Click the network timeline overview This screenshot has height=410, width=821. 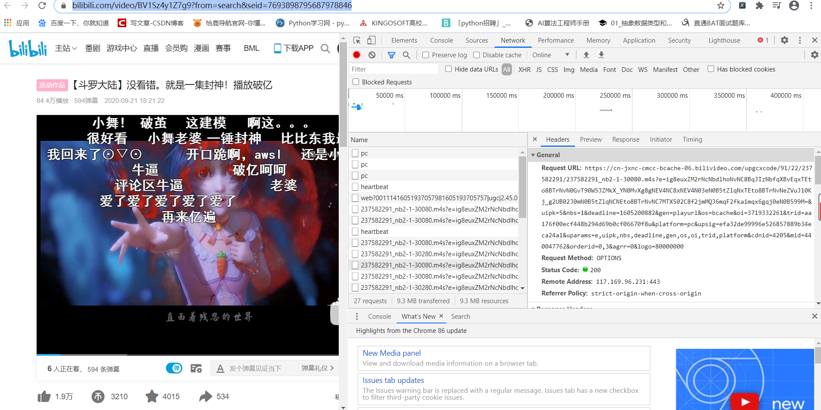click(584, 110)
